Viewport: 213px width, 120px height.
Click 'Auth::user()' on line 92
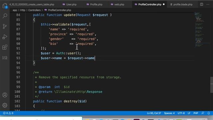[x=68, y=53]
